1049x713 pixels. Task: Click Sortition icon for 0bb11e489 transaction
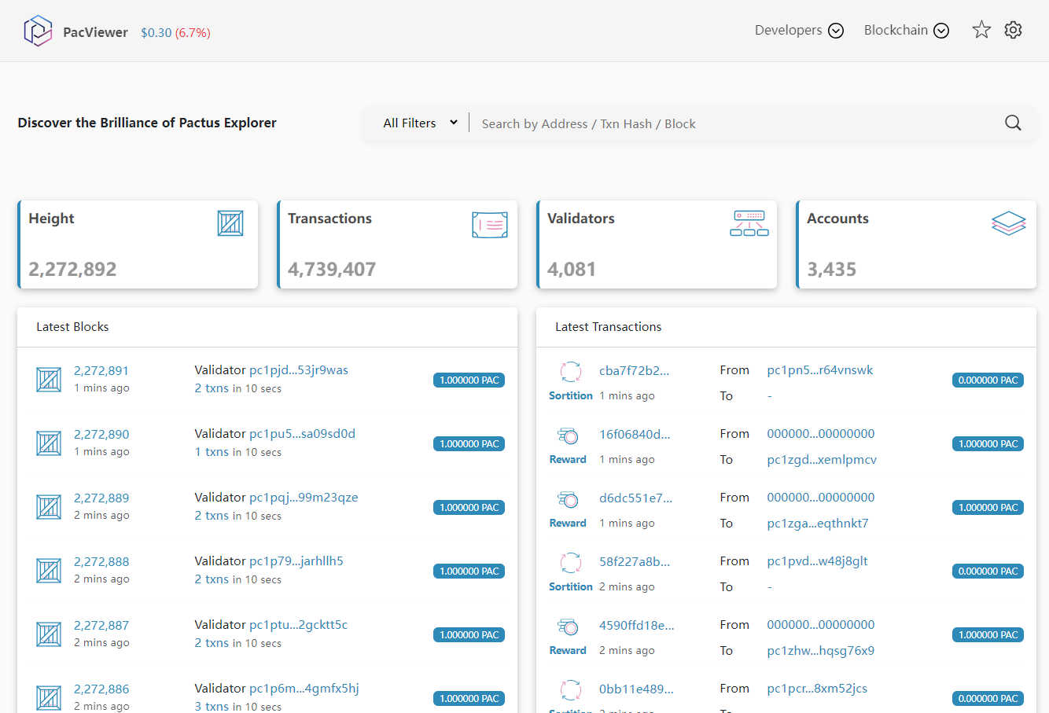click(x=571, y=689)
